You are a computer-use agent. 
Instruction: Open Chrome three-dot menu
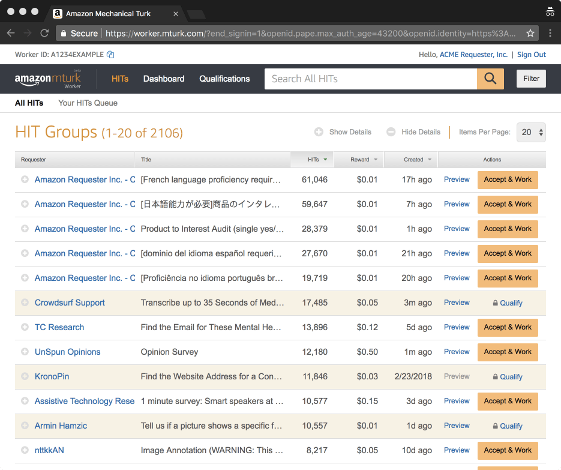pyautogui.click(x=550, y=33)
